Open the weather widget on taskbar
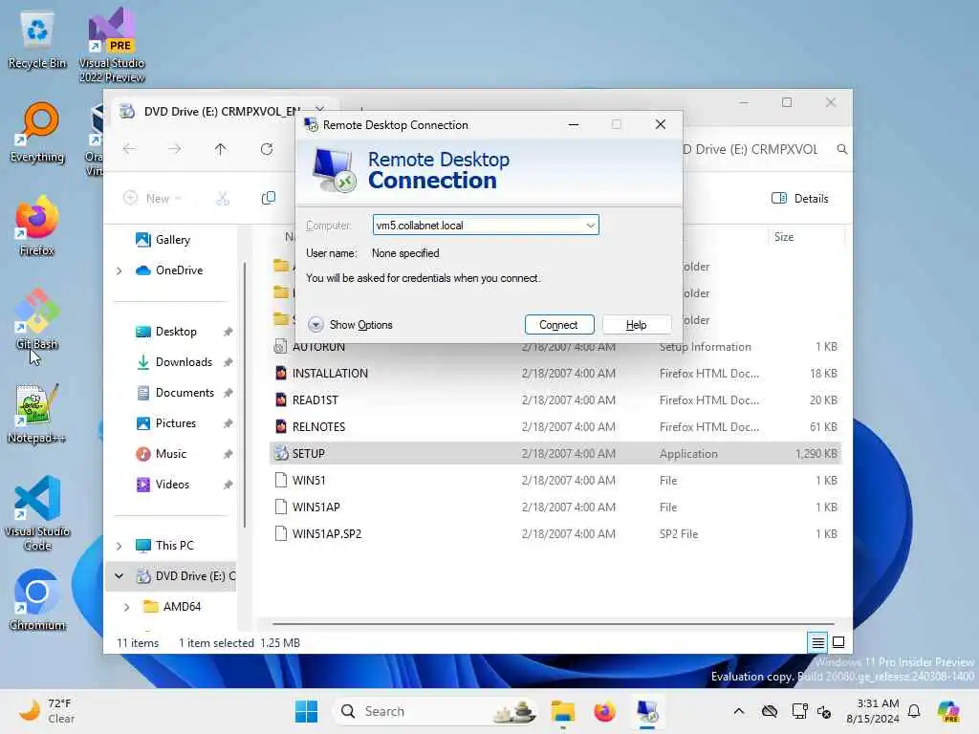 point(47,711)
